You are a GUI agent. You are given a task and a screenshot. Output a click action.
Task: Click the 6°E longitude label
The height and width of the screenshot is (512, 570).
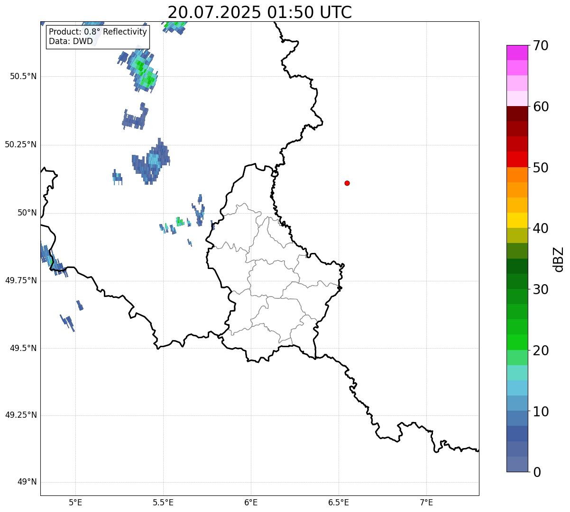pyautogui.click(x=251, y=502)
